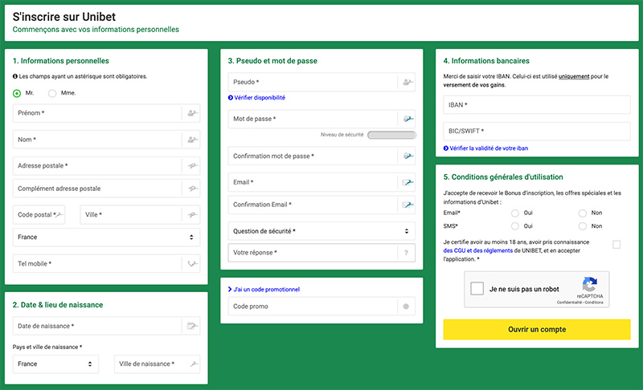The width and height of the screenshot is (643, 390).
Task: Click the envelope icon in Confirmation Email field
Action: pyautogui.click(x=408, y=205)
